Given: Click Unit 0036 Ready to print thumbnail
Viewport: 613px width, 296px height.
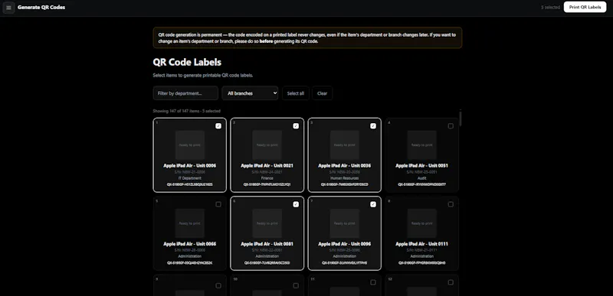Looking at the screenshot, I should pos(344,145).
